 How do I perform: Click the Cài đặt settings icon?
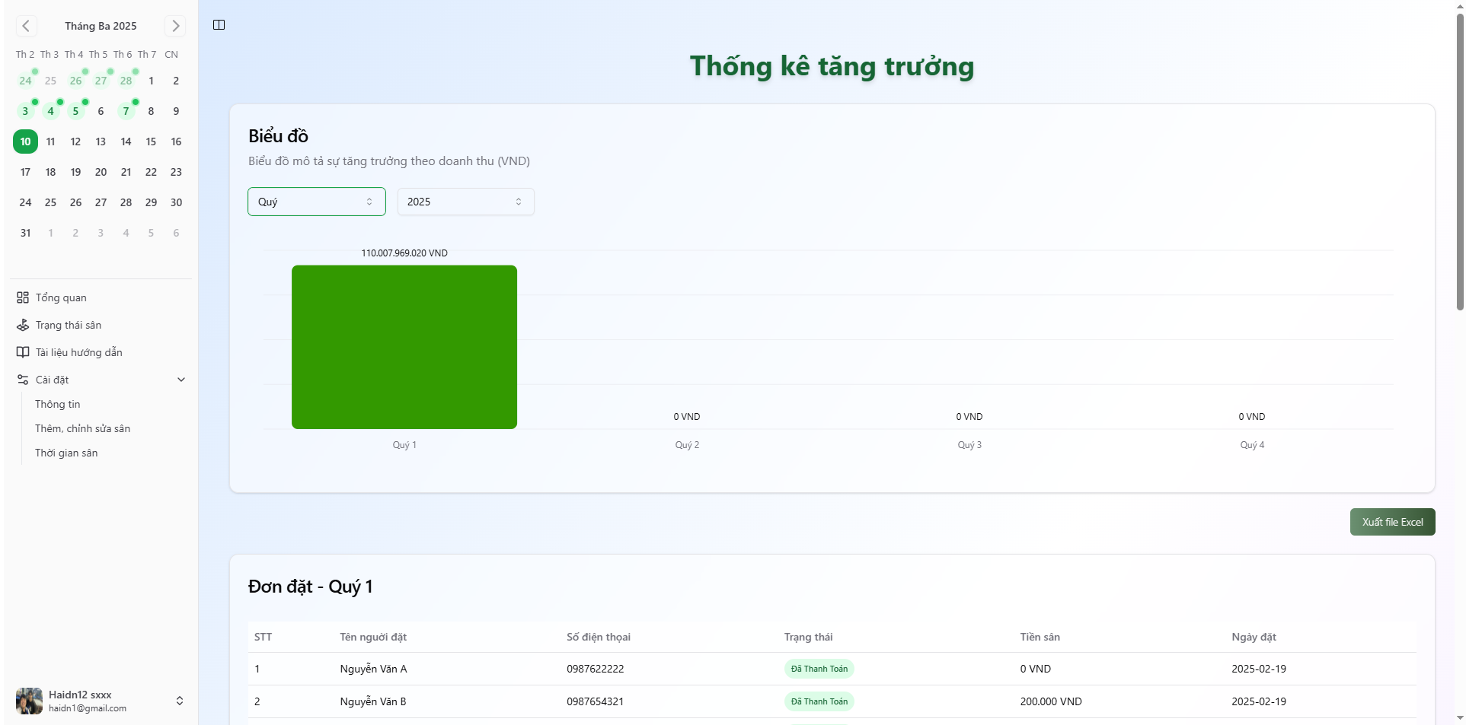click(23, 380)
